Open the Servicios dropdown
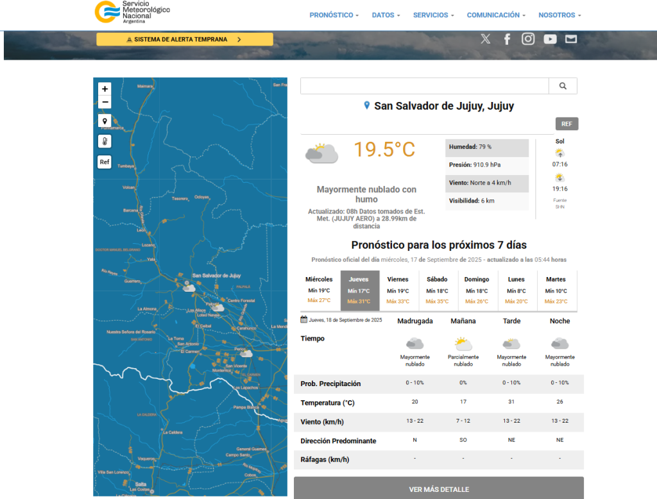 [x=433, y=15]
